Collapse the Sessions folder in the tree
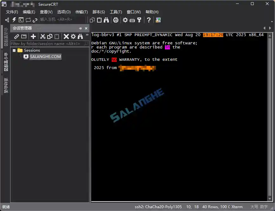Screen dimensions: 275x211 tap(14, 50)
